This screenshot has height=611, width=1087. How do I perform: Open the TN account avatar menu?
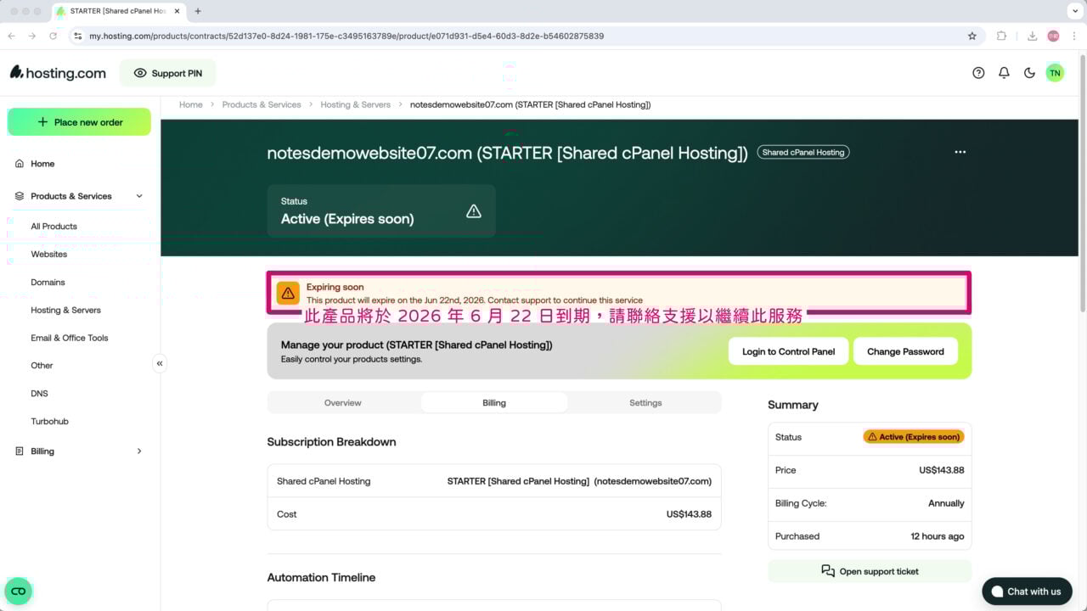coord(1055,72)
